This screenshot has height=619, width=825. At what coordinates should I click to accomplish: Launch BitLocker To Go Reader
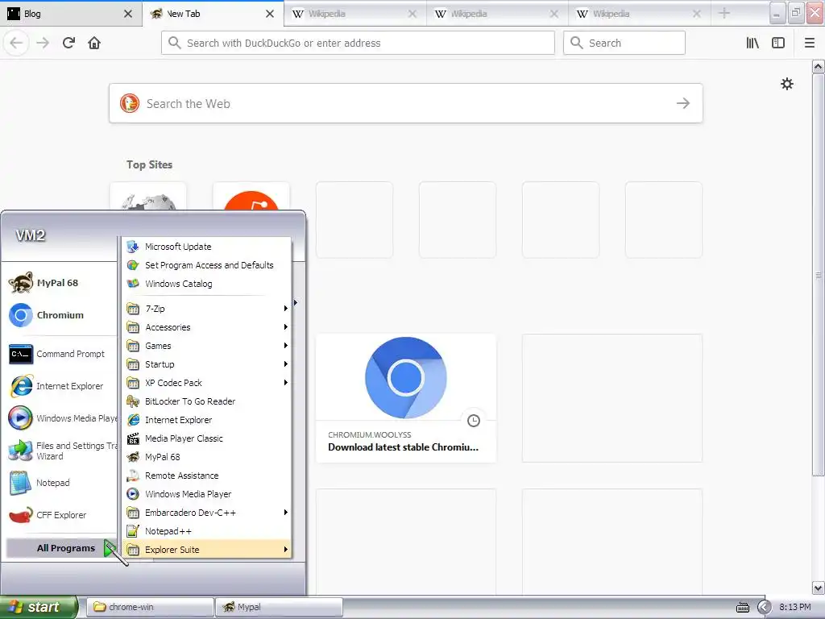pyautogui.click(x=206, y=401)
